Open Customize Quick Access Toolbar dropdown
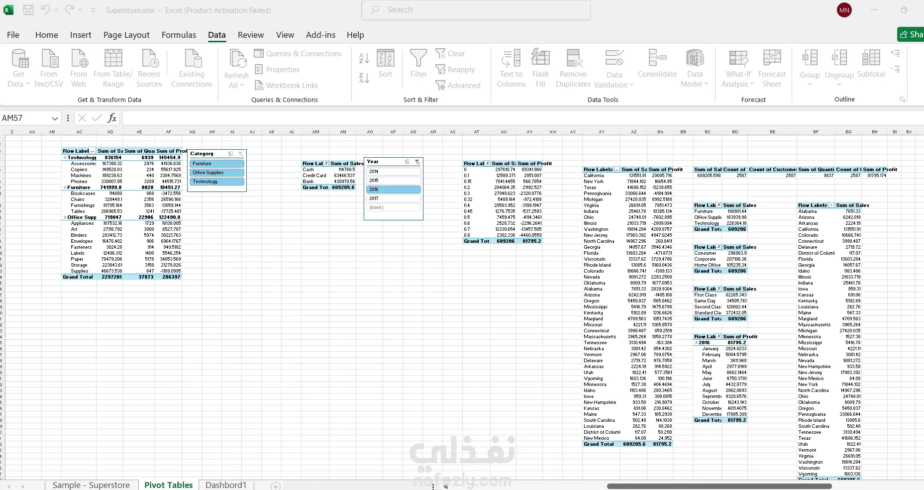 94,10
